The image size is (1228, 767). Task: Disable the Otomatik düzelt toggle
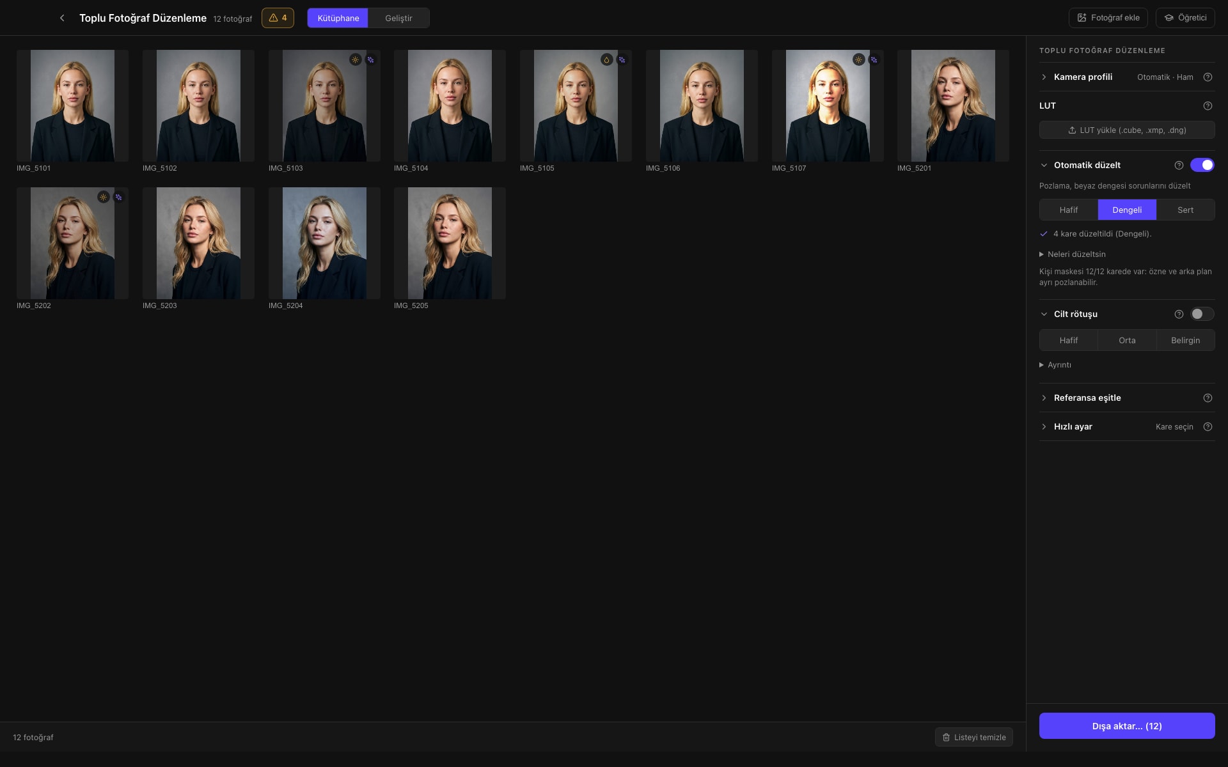(x=1202, y=165)
